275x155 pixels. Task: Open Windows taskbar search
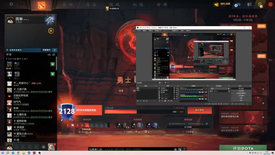click(8, 153)
